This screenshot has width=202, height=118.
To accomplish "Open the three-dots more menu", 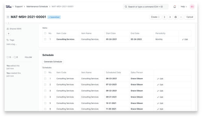I will click(181, 17).
